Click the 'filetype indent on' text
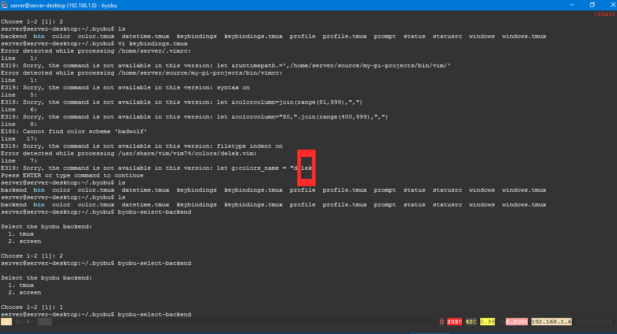617x334 pixels. point(250,146)
